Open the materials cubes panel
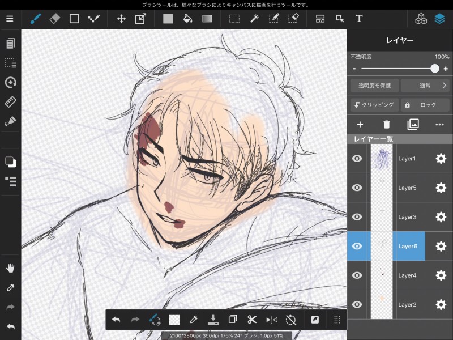Image resolution: width=453 pixels, height=340 pixels. tap(421, 19)
